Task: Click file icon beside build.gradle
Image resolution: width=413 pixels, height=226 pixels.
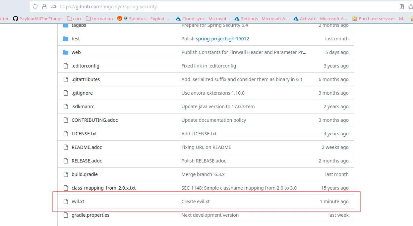Action: click(66, 174)
